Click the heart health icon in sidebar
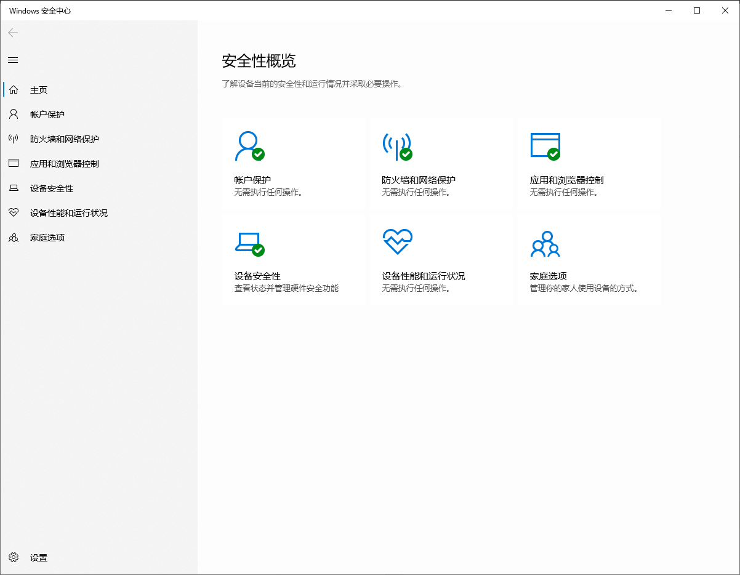This screenshot has height=575, width=740. pos(14,213)
